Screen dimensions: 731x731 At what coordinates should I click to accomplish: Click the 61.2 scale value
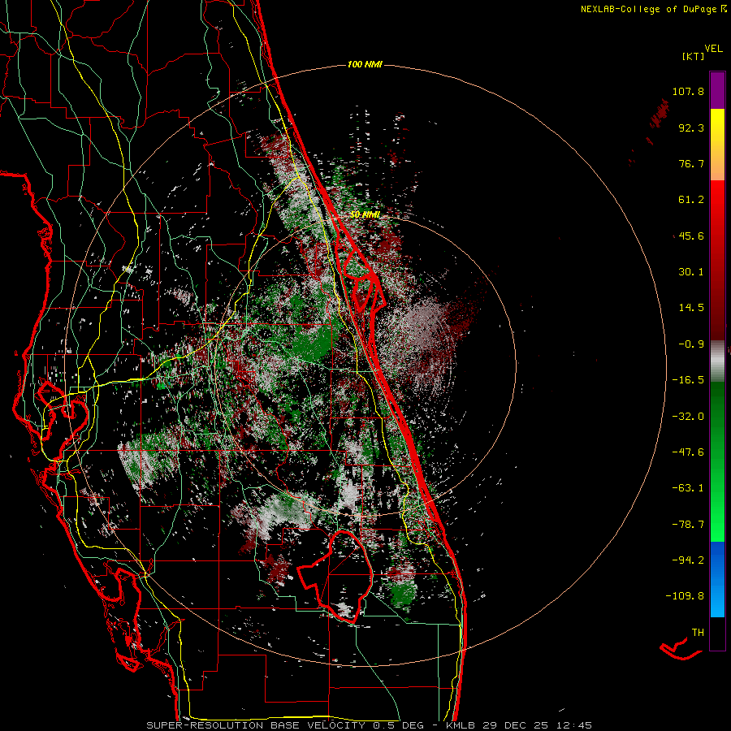pyautogui.click(x=691, y=200)
